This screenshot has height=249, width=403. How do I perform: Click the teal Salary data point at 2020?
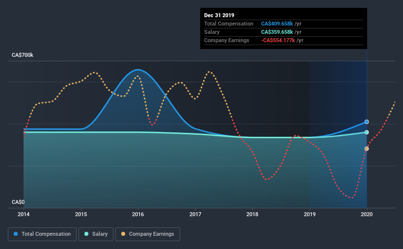tap(367, 132)
